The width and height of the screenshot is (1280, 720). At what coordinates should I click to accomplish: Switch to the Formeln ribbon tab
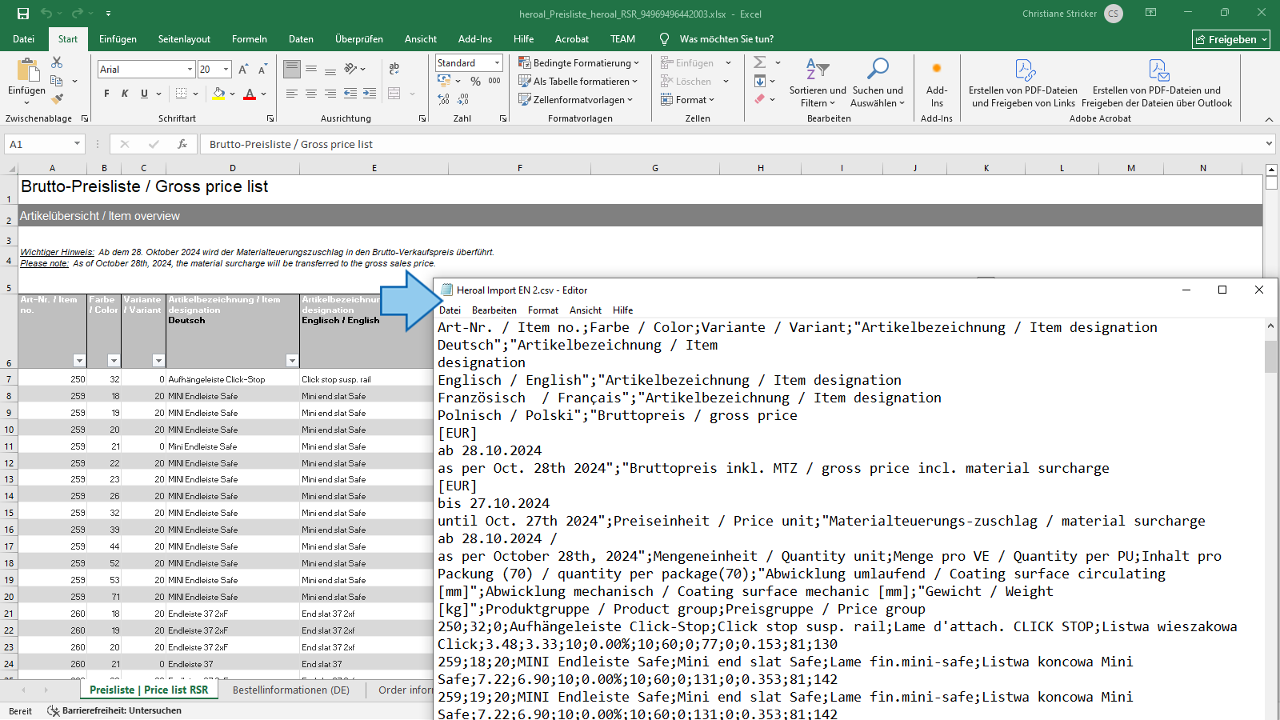(250, 39)
